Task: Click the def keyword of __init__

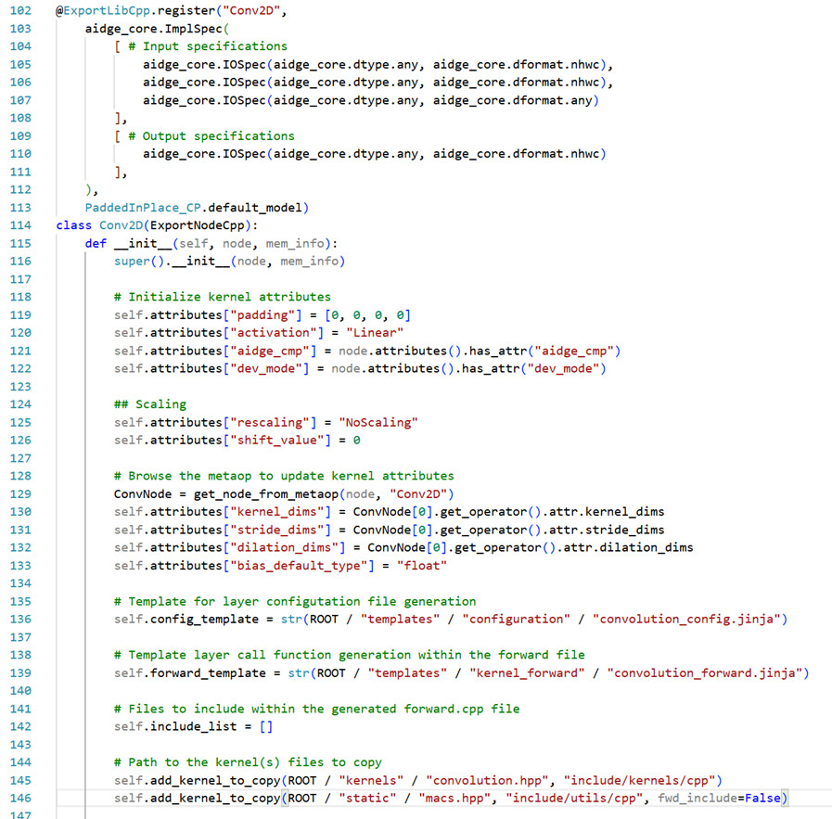Action: coord(96,242)
